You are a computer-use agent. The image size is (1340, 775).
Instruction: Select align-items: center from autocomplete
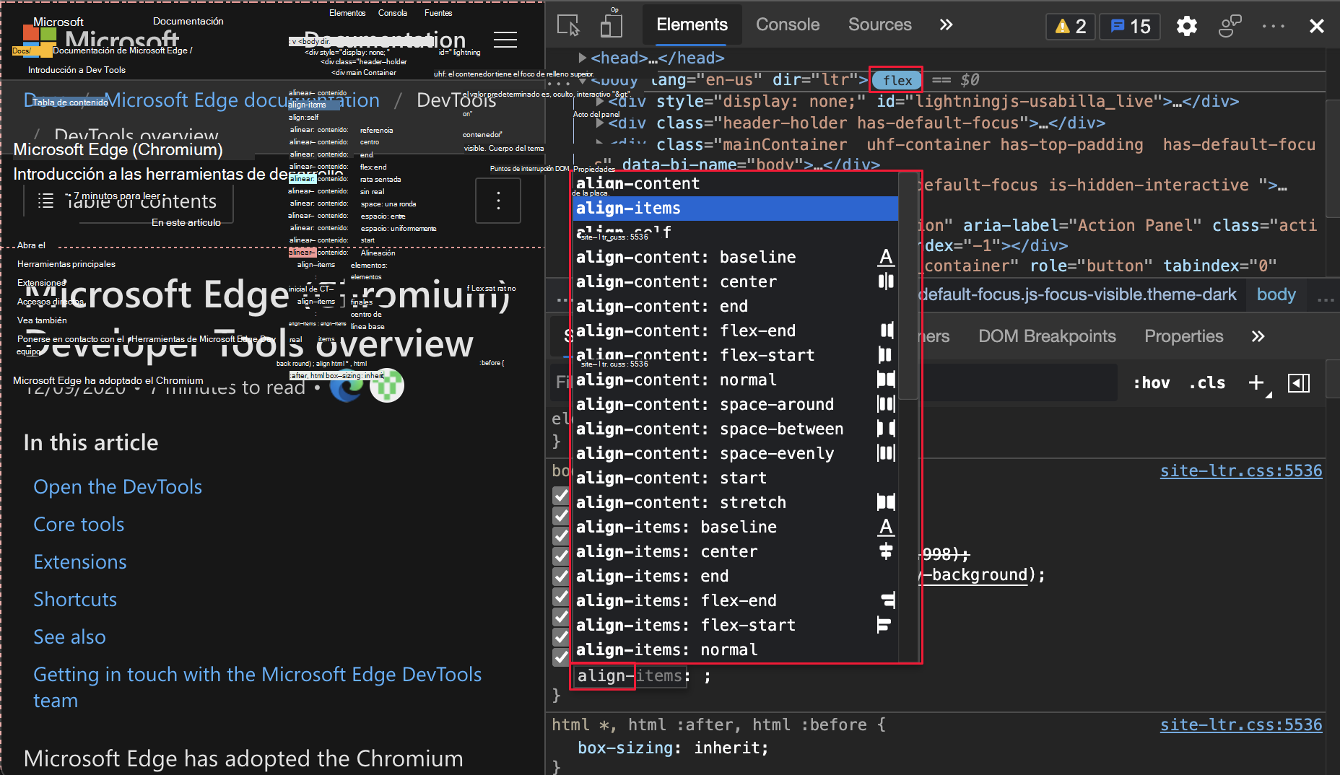click(x=666, y=551)
